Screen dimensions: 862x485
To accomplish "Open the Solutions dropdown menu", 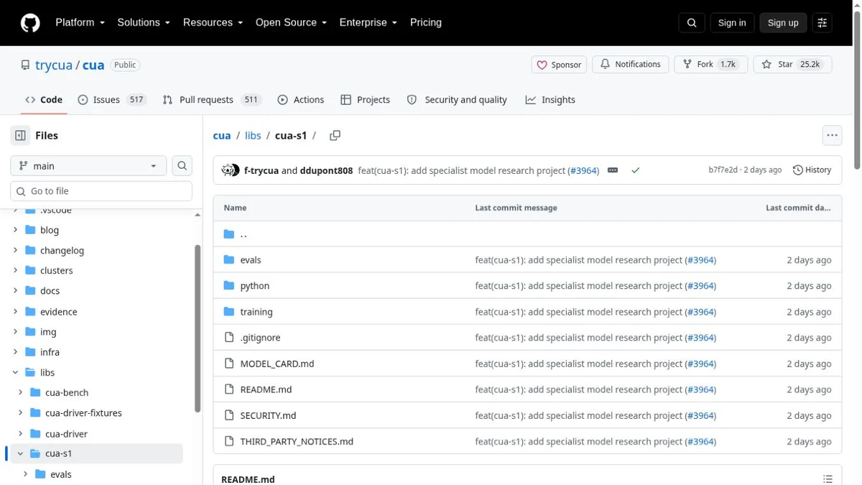I will tap(144, 22).
